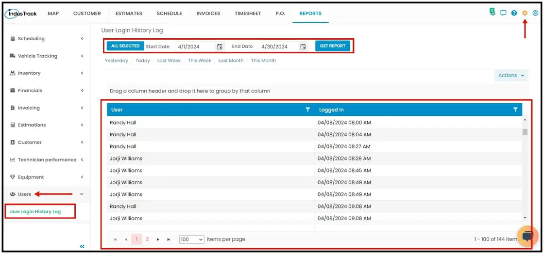Screen dimensions: 544x254
Task: Open the INVOICES tab
Action: (x=208, y=14)
